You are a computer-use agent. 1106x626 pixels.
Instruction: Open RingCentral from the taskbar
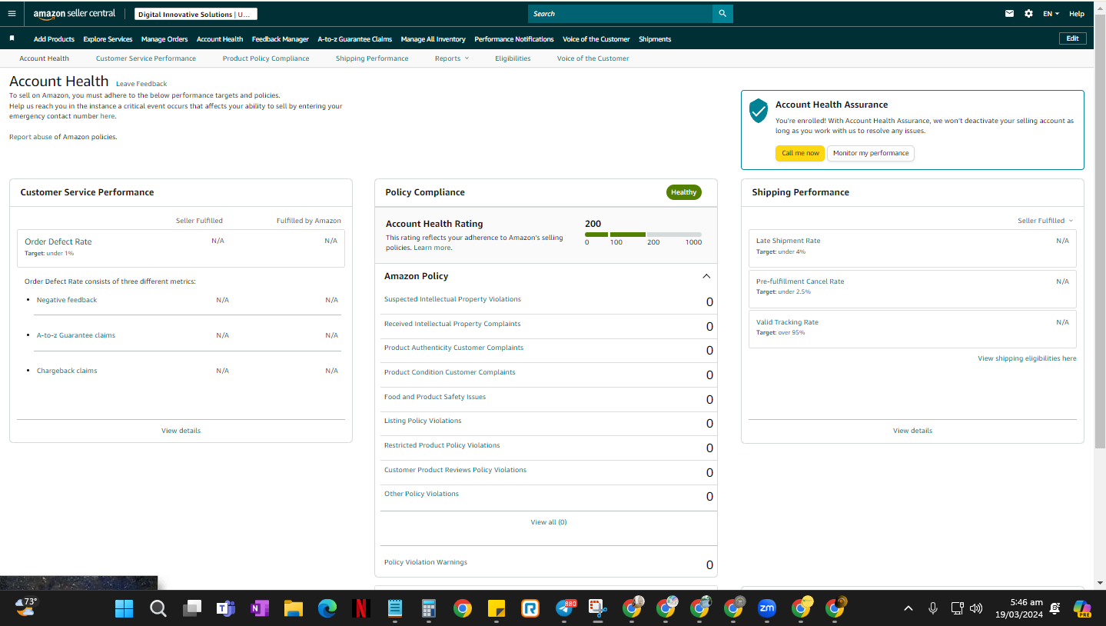click(x=530, y=609)
